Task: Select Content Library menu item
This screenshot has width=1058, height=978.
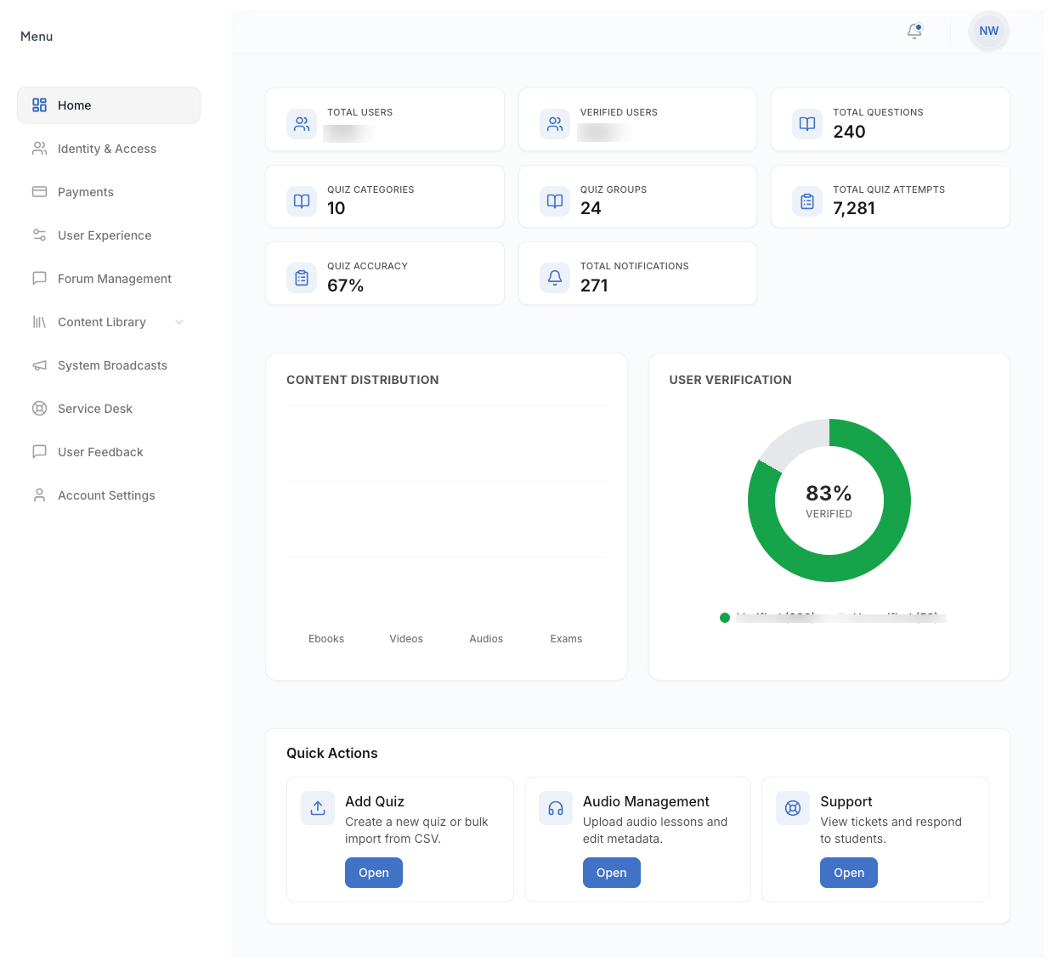Action: point(109,322)
